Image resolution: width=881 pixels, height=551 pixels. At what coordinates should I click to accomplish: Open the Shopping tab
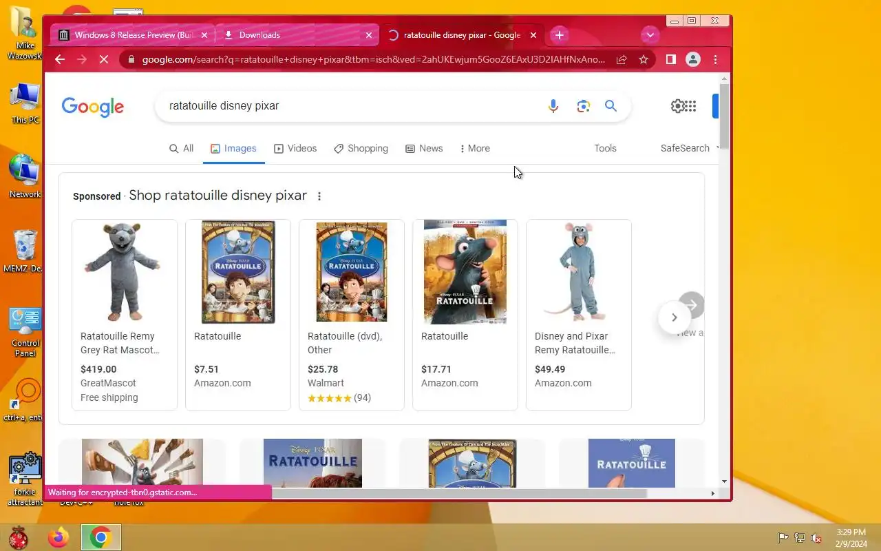(361, 149)
